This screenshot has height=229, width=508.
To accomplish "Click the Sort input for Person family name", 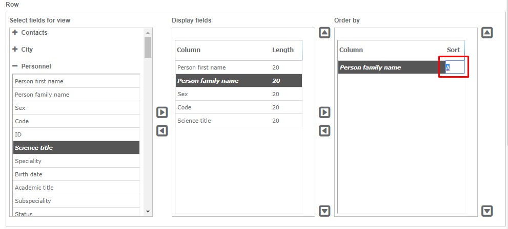I will (454, 67).
